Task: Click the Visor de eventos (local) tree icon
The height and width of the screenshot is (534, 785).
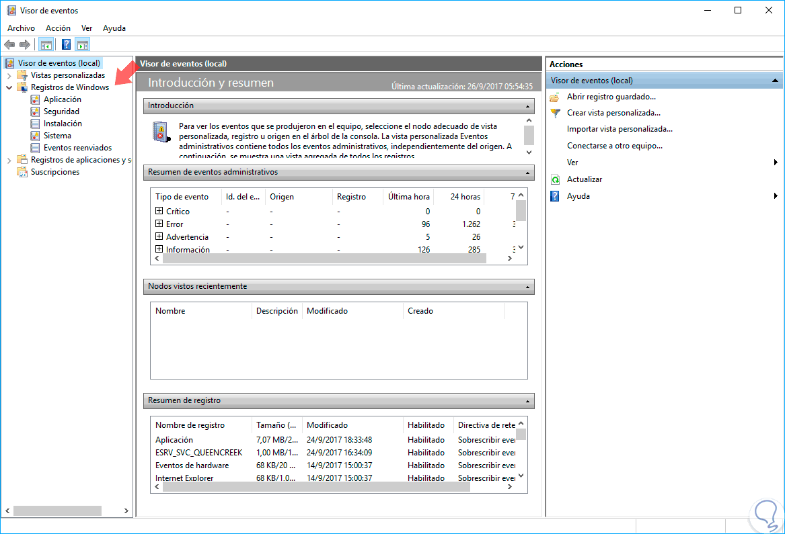Action: click(x=9, y=63)
